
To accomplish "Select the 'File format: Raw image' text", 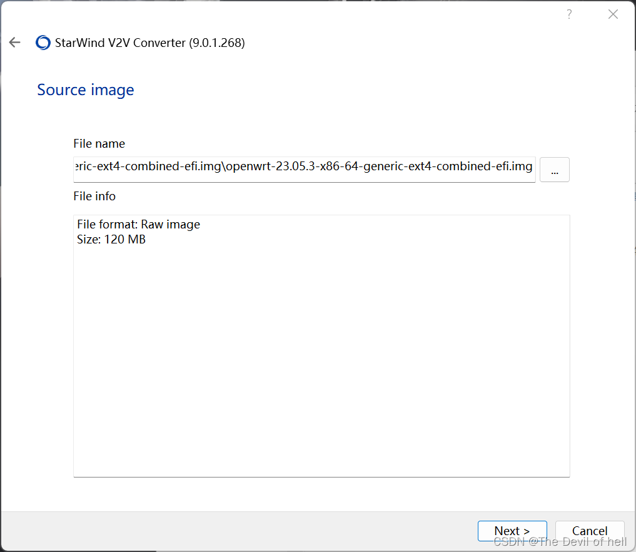I will click(x=139, y=225).
